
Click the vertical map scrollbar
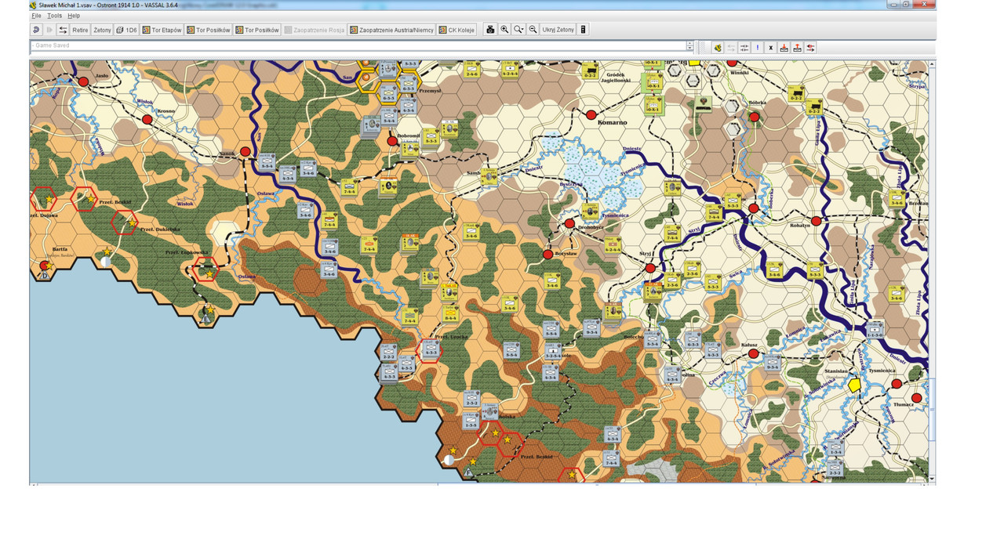click(932, 270)
